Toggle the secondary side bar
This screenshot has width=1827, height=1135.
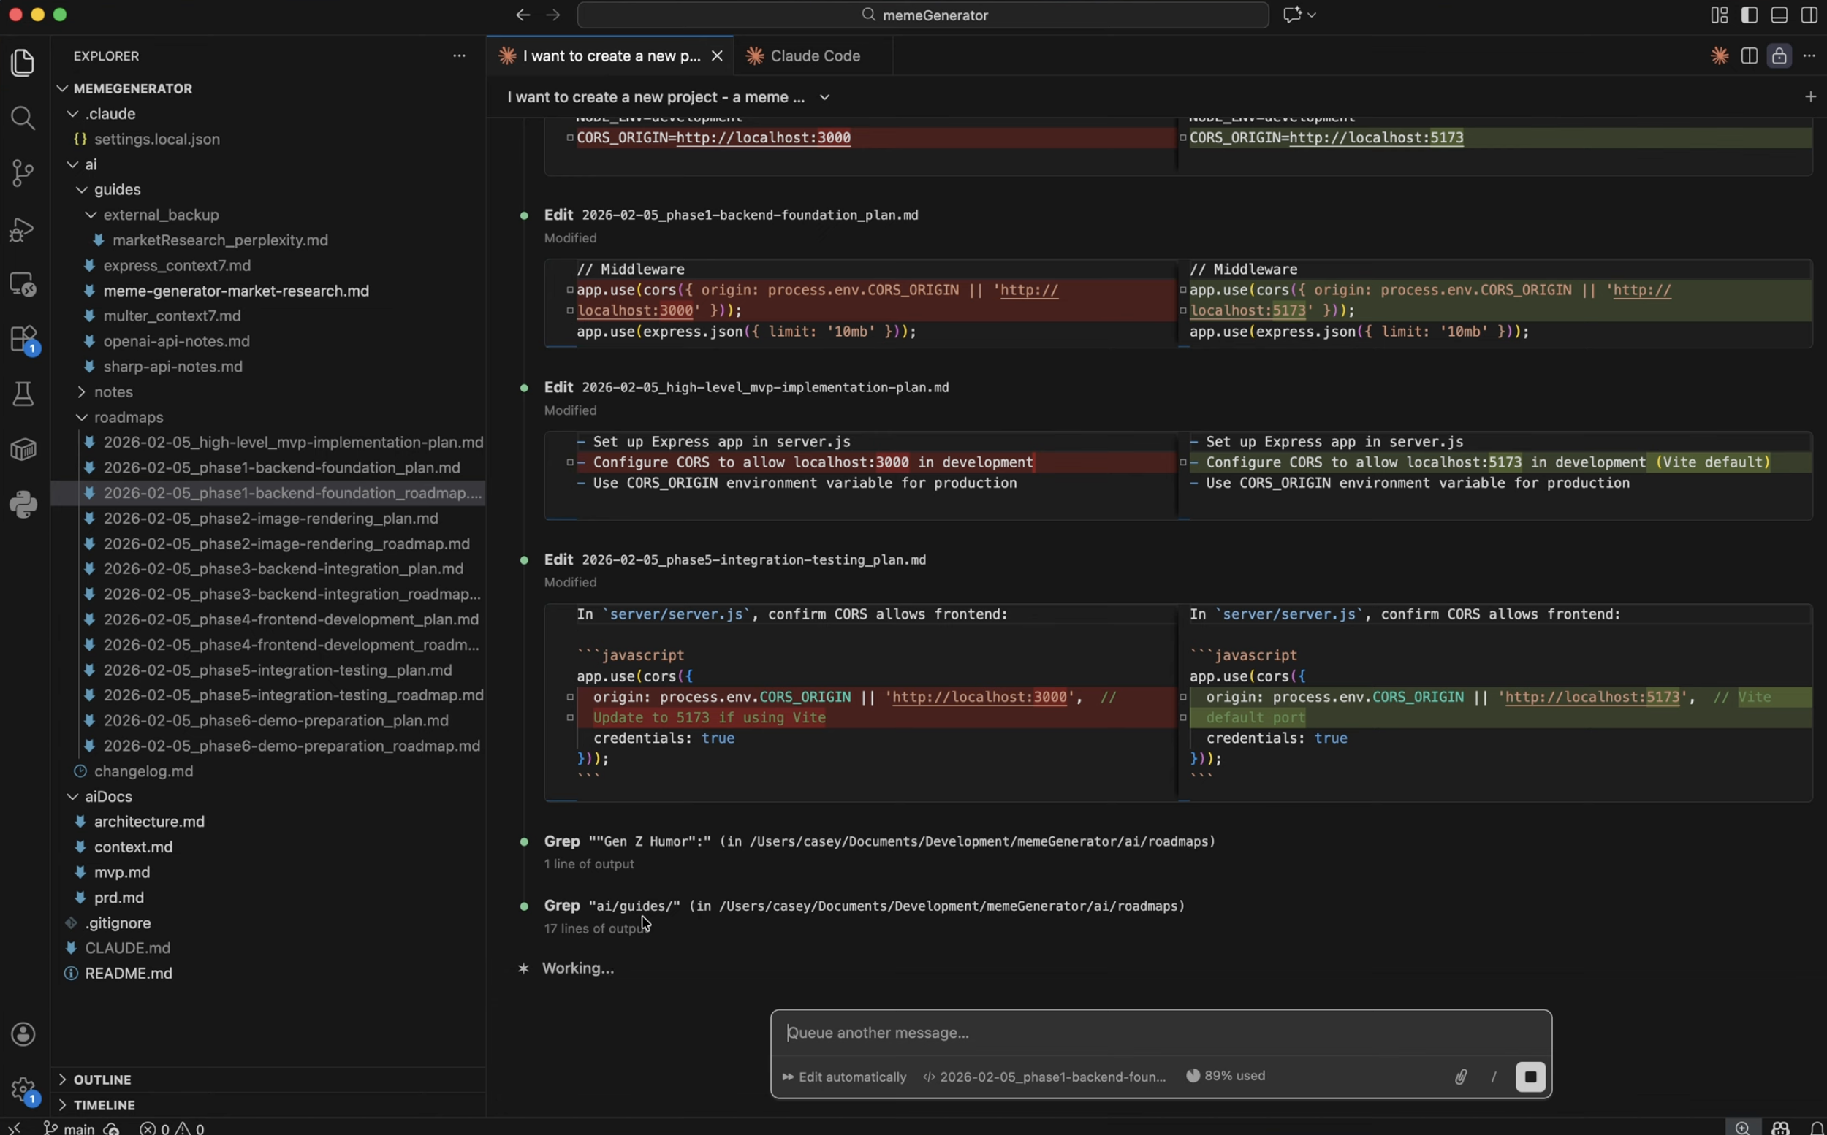click(x=1809, y=15)
